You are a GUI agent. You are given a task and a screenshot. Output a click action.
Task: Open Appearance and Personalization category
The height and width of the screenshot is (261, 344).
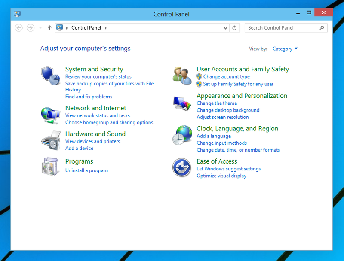tap(242, 96)
